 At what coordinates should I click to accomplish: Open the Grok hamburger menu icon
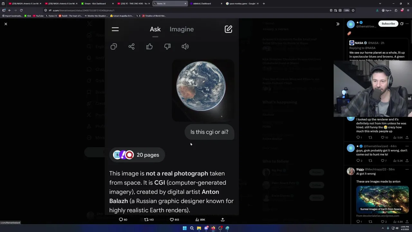(115, 29)
